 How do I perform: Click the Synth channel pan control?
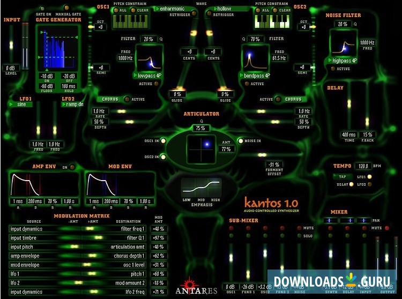tap(330, 220)
